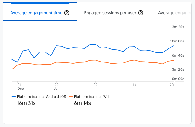Screen dimensions: 195x127
Task: Click the 26 Dec date axis label
Action: [x=20, y=87]
